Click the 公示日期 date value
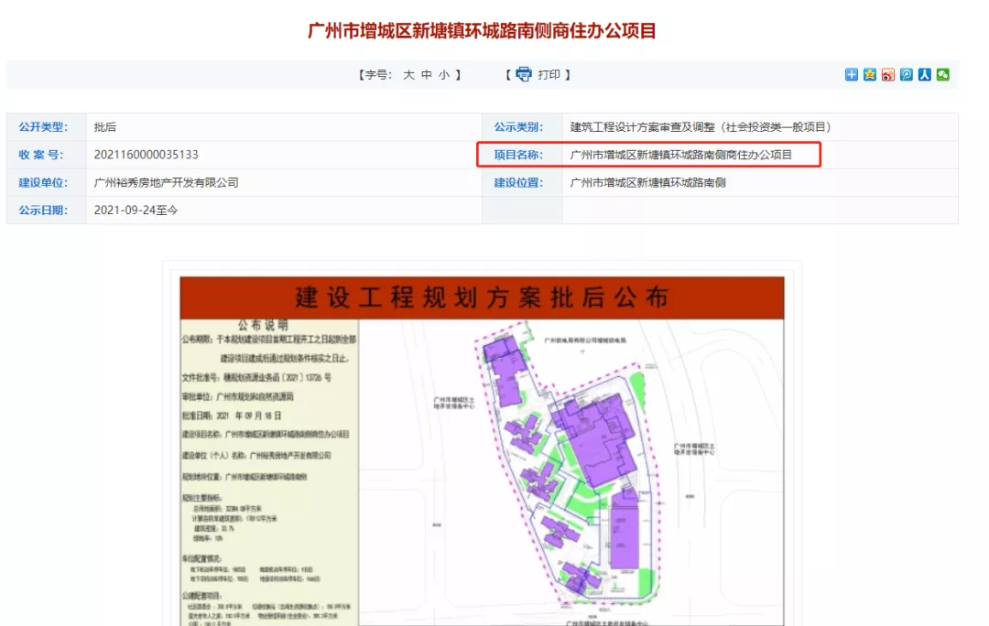Screen dimensions: 989x626 tap(136, 210)
